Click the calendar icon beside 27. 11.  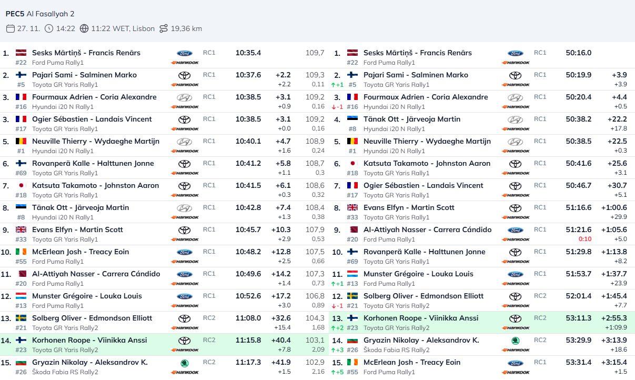point(10,28)
